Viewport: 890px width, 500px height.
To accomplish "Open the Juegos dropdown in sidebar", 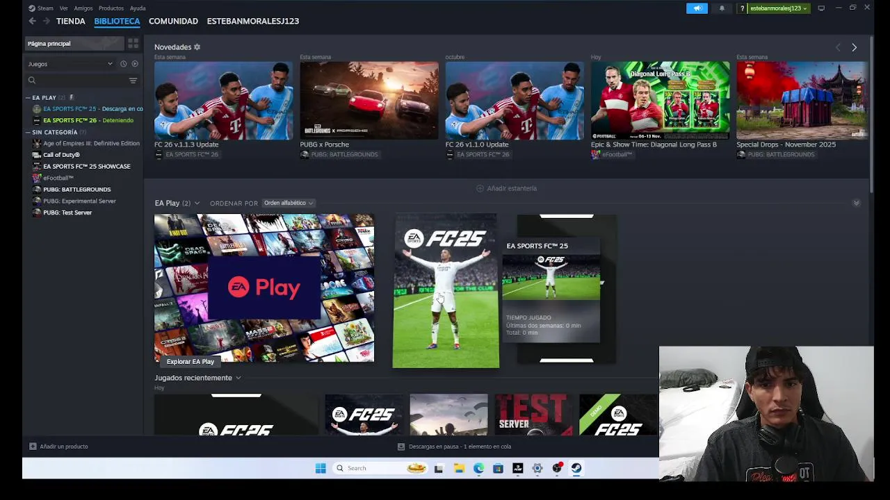I will (70, 64).
